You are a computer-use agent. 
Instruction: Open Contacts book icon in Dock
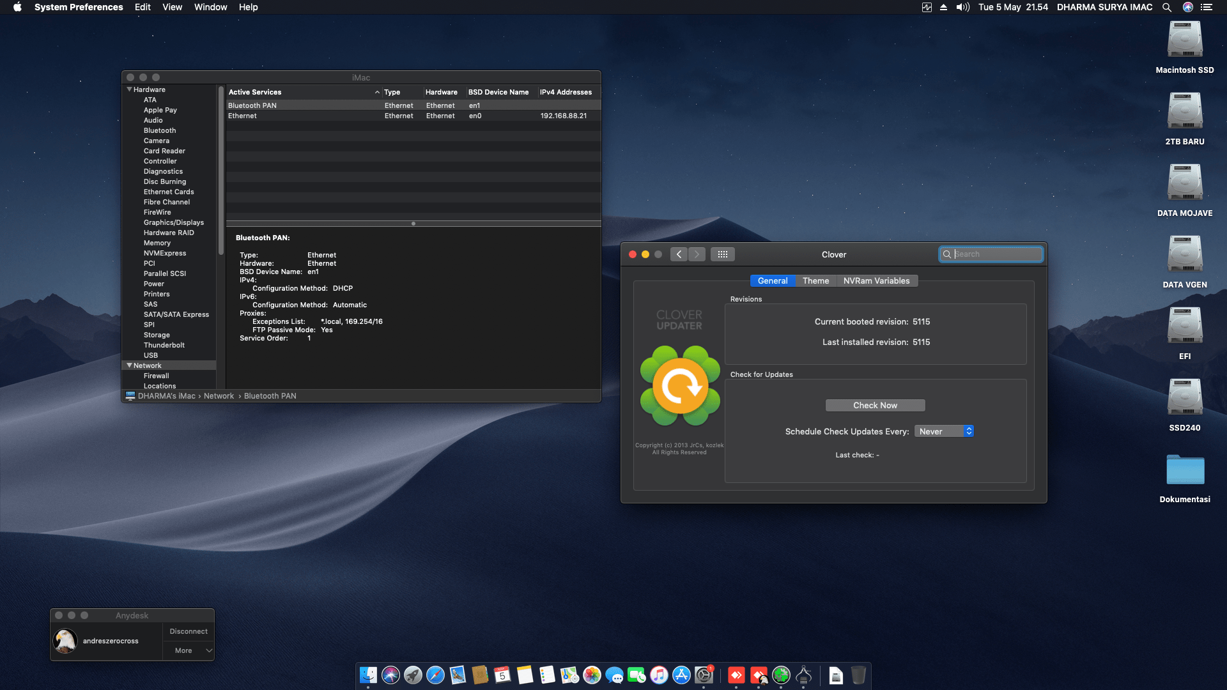coord(480,675)
